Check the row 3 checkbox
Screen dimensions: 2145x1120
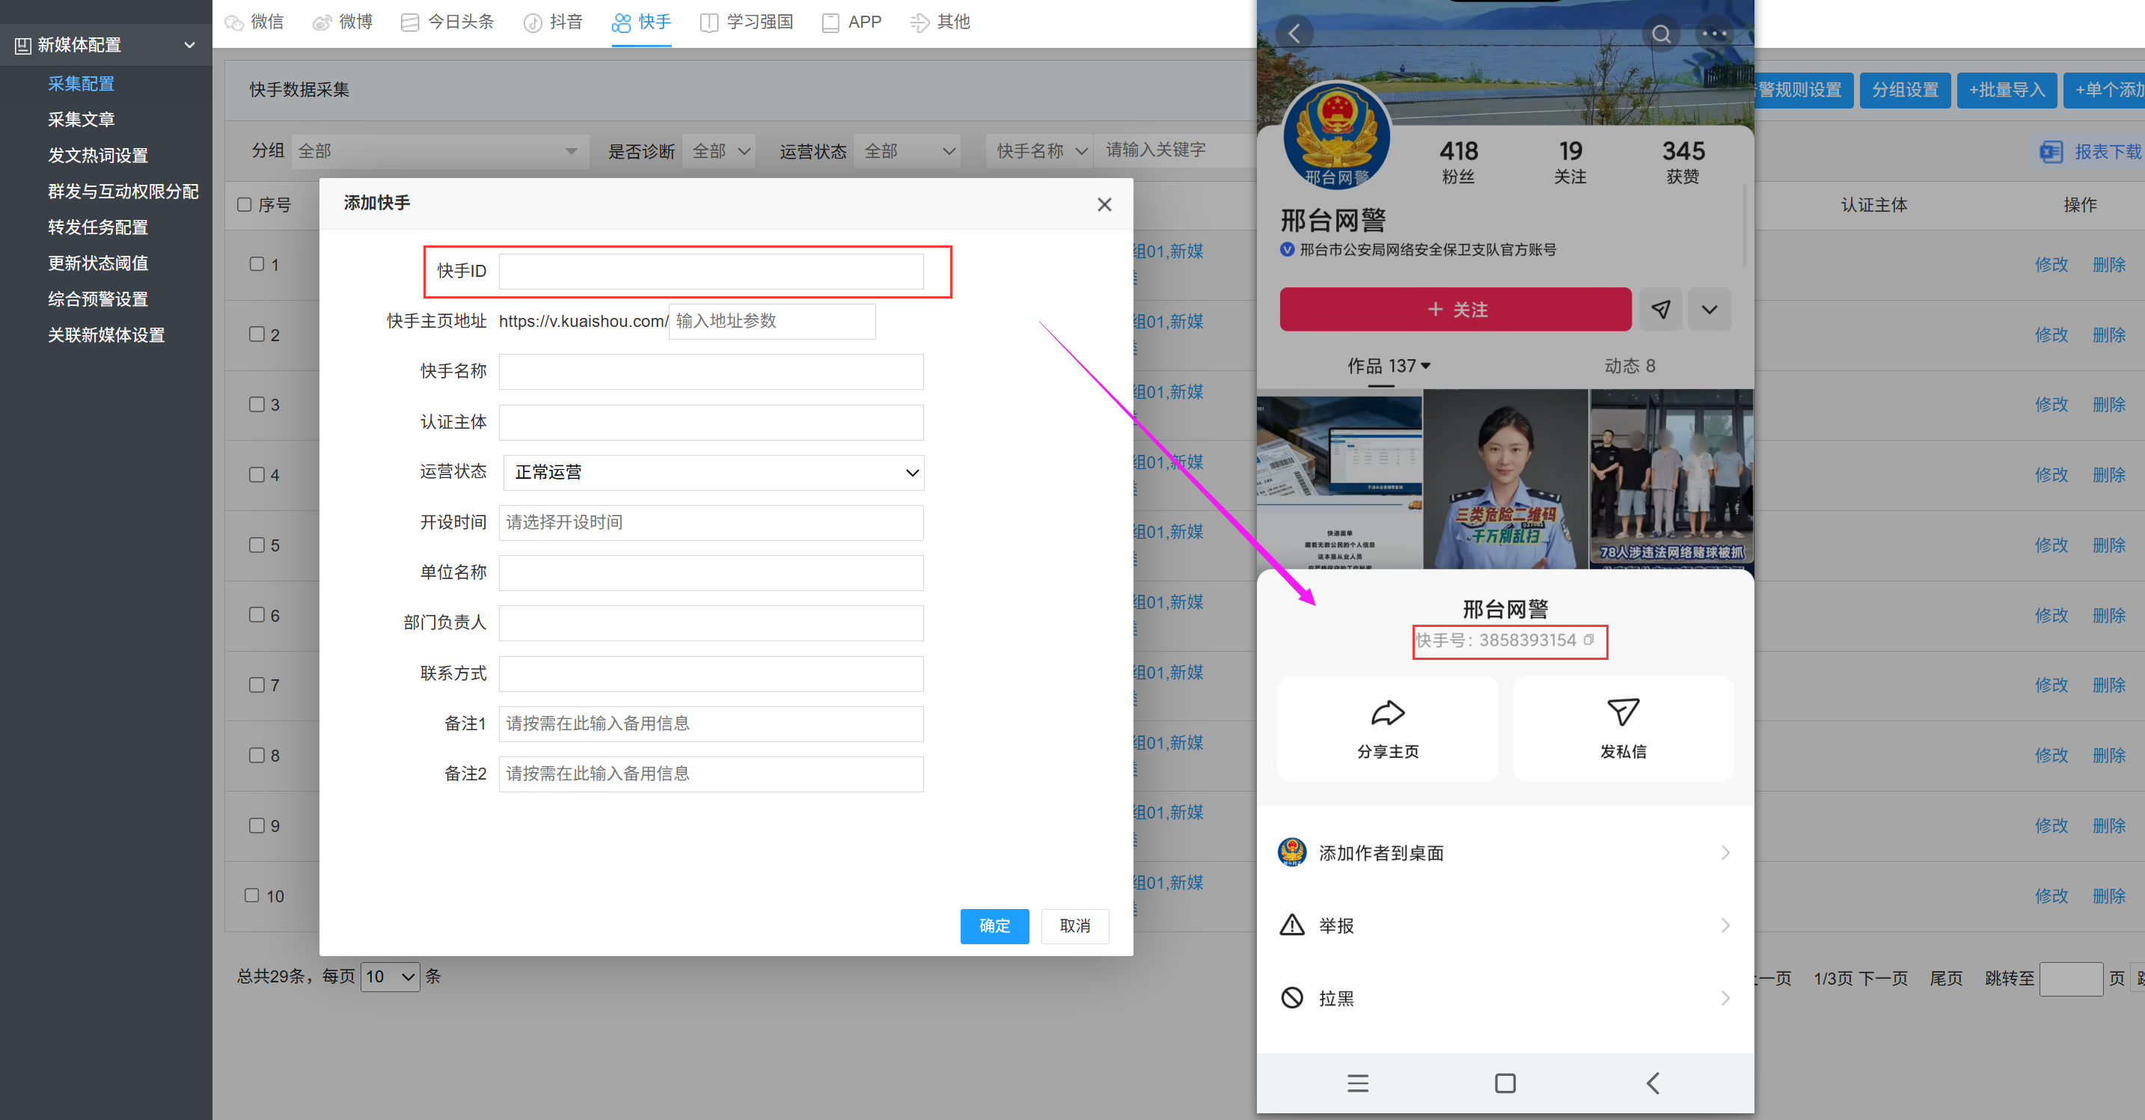coord(257,404)
